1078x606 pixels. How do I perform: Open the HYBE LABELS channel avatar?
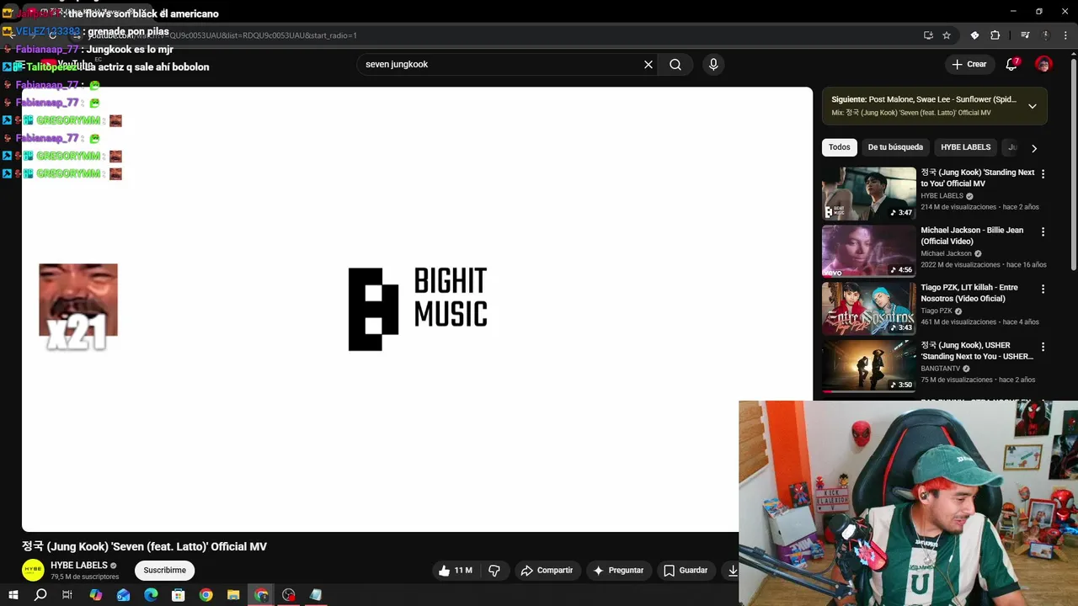click(33, 571)
